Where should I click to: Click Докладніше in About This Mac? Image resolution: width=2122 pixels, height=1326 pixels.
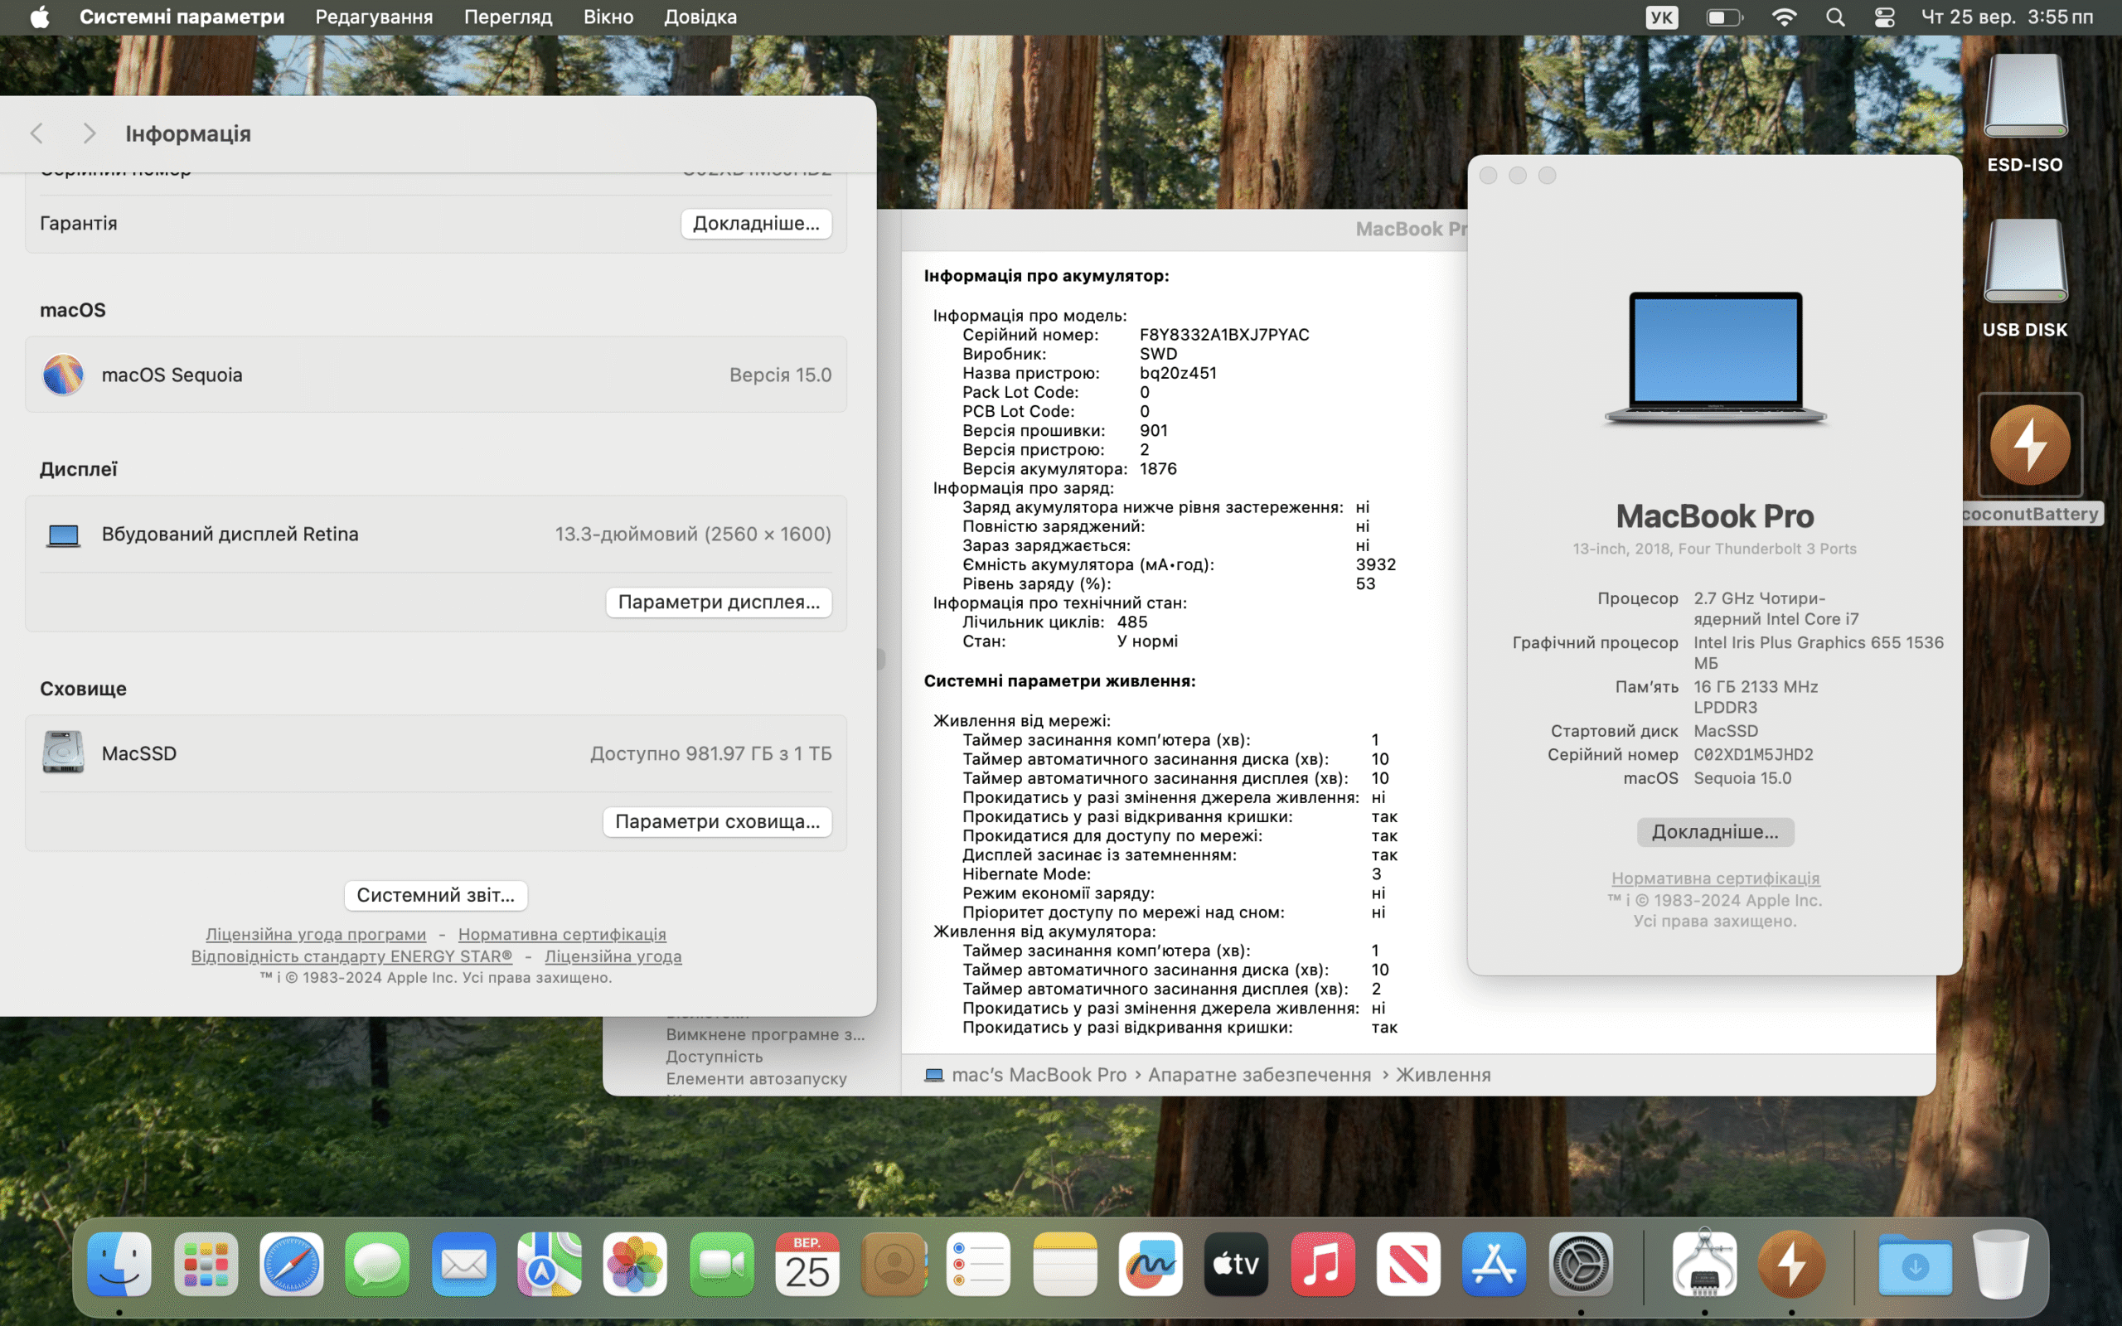point(1714,831)
